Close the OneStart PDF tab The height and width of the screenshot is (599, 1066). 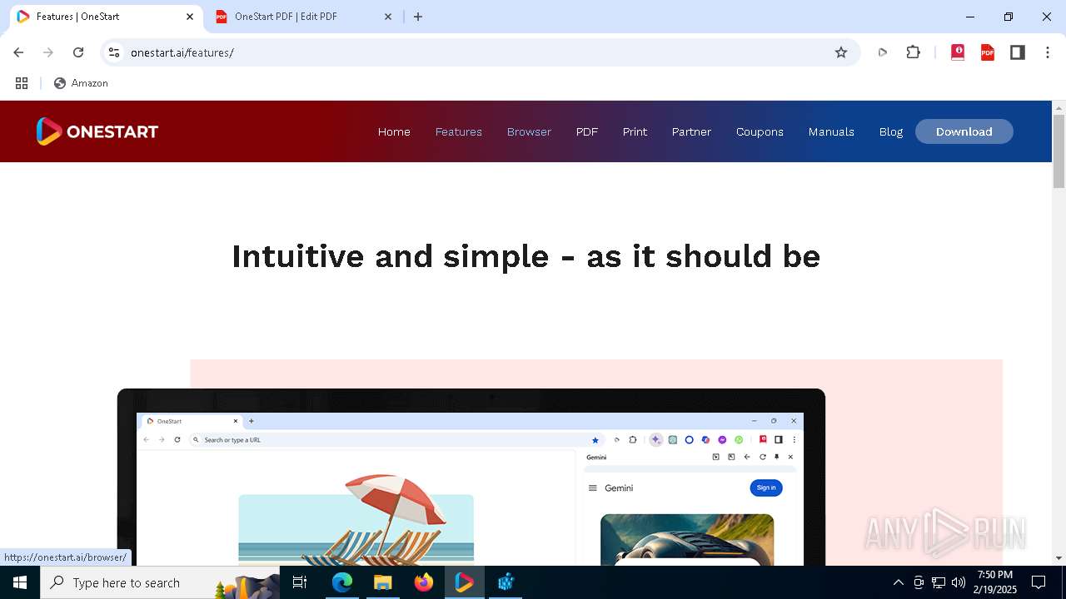(x=388, y=17)
